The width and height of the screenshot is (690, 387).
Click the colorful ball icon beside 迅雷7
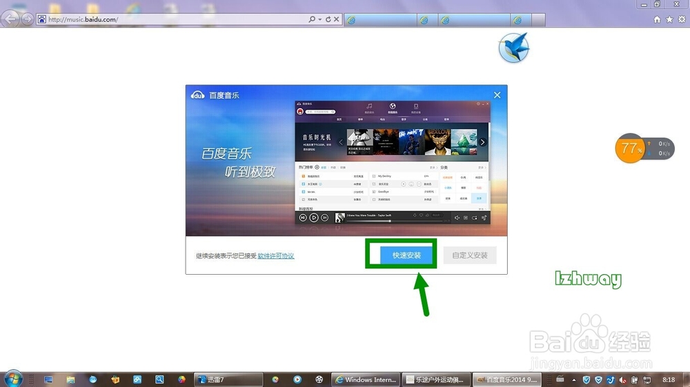click(181, 379)
